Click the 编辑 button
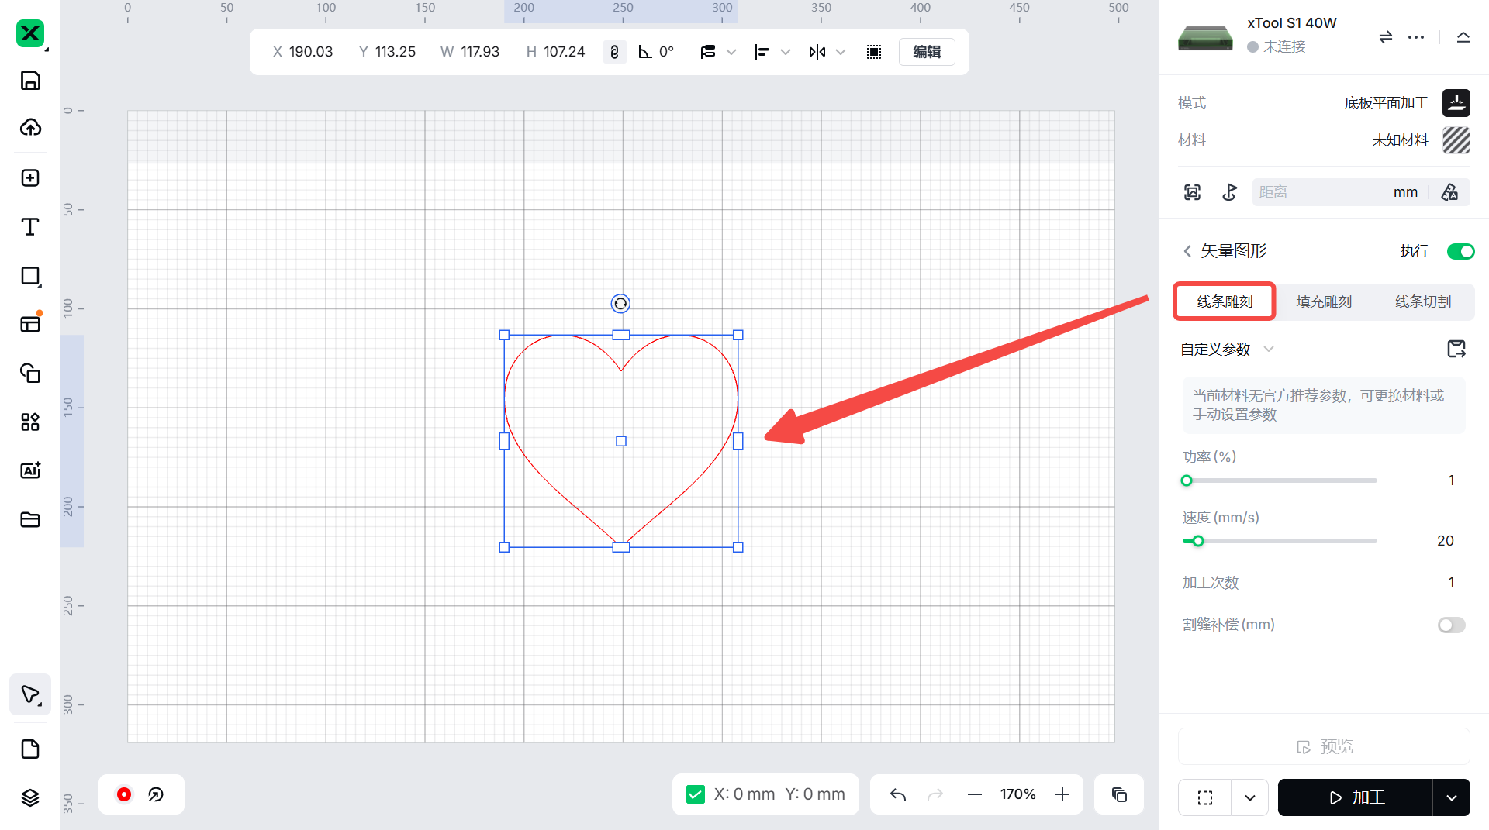1489x830 pixels. (x=927, y=52)
